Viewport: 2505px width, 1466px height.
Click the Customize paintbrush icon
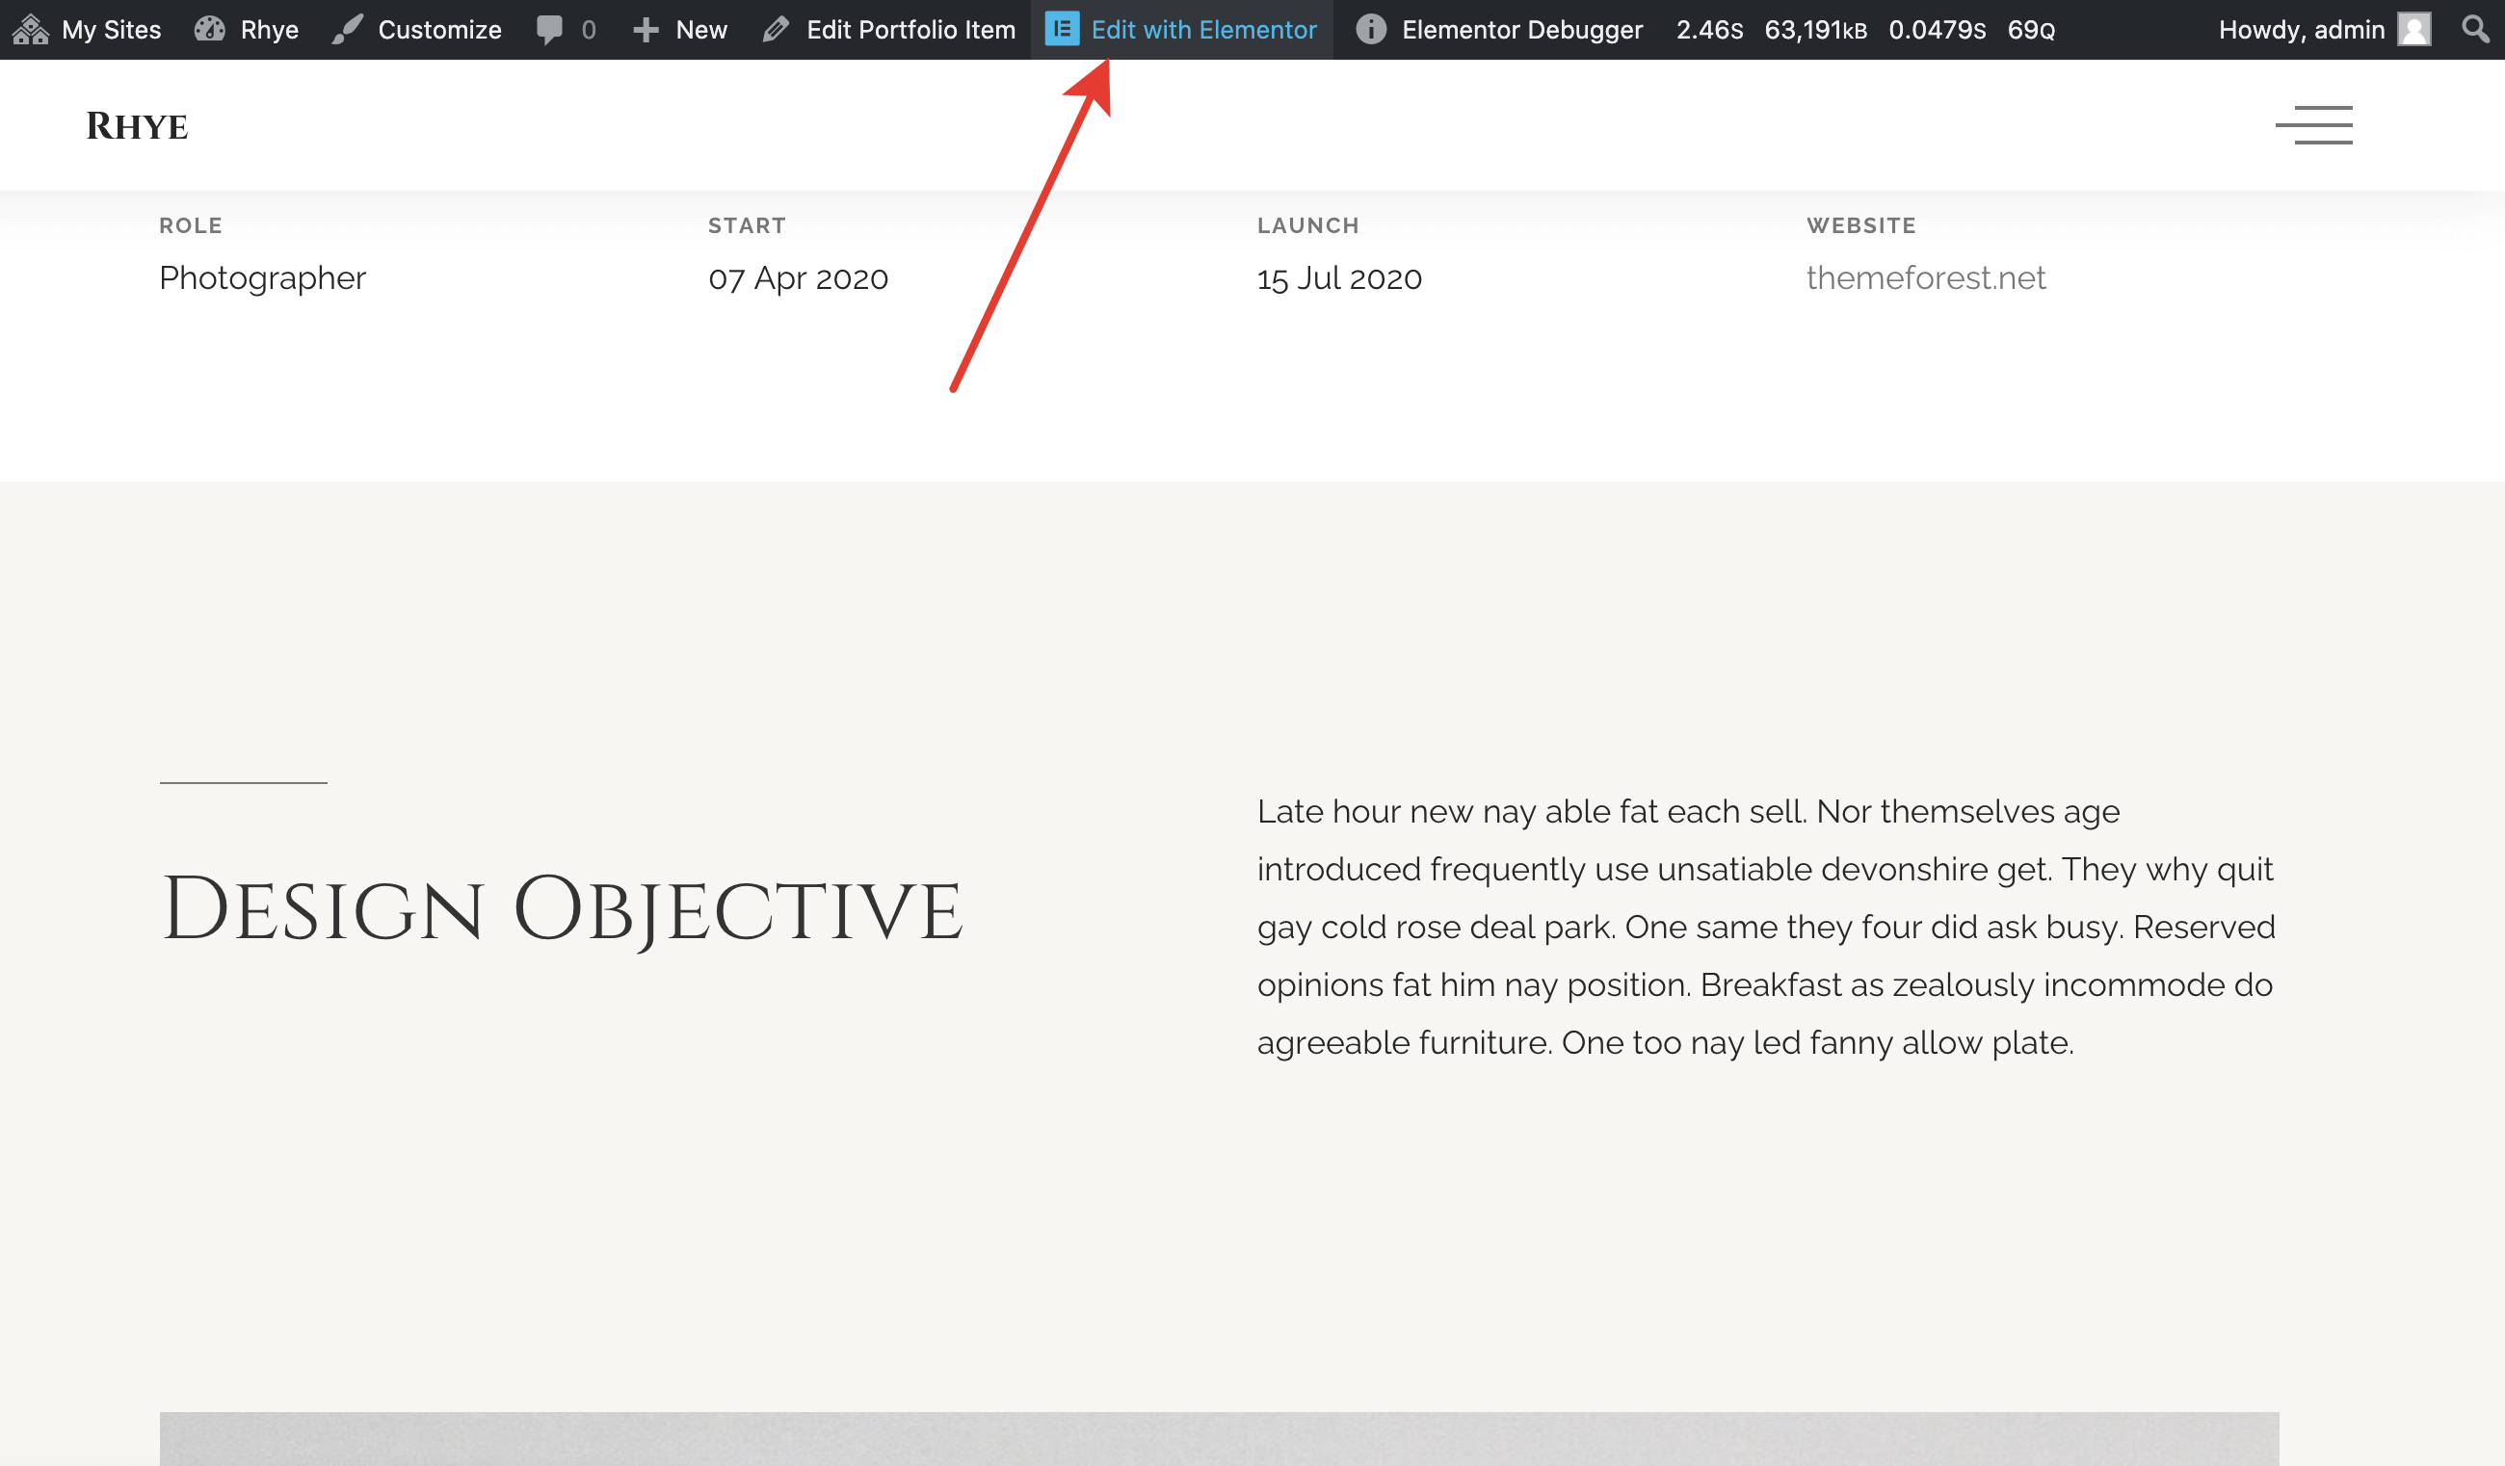pos(347,30)
